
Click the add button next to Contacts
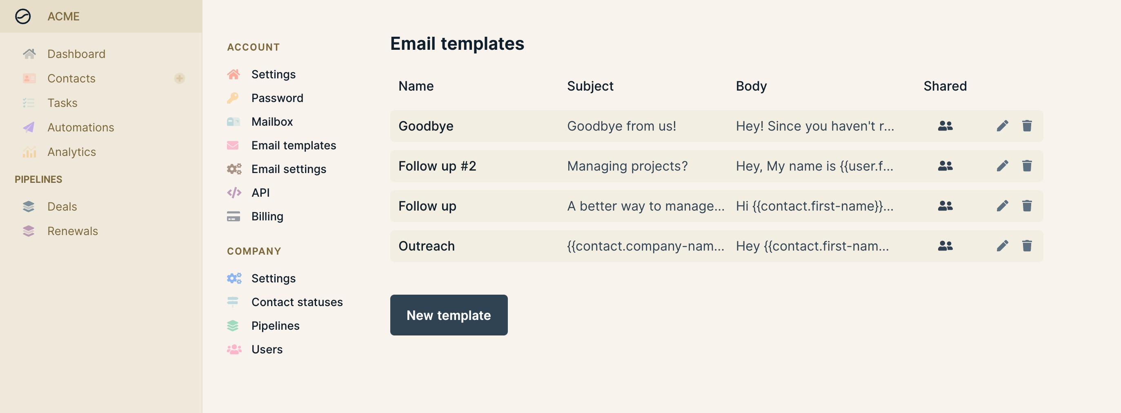179,78
